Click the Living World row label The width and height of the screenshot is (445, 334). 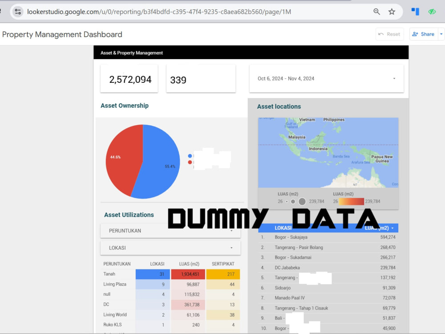pyautogui.click(x=115, y=315)
